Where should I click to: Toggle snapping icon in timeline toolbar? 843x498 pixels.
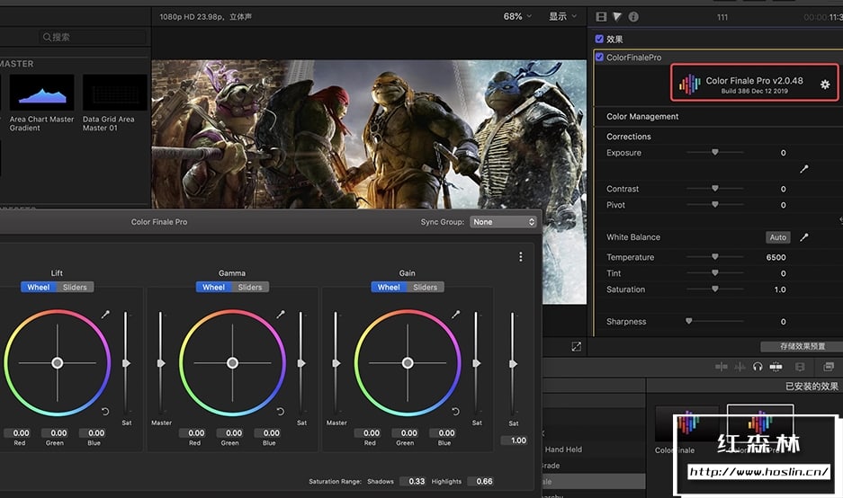pos(776,367)
